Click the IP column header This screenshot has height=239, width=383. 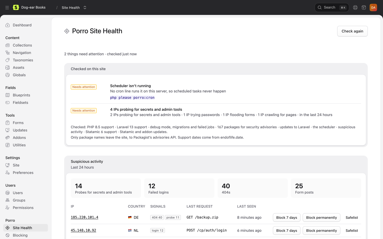(72, 207)
